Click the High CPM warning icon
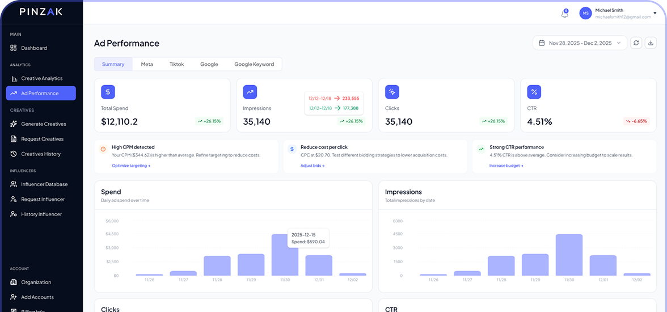The width and height of the screenshot is (667, 312). coord(103,149)
